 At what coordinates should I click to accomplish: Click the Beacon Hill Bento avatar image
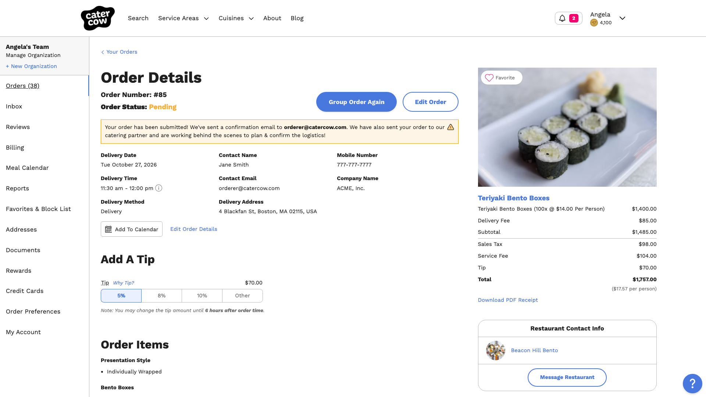pyautogui.click(x=495, y=350)
